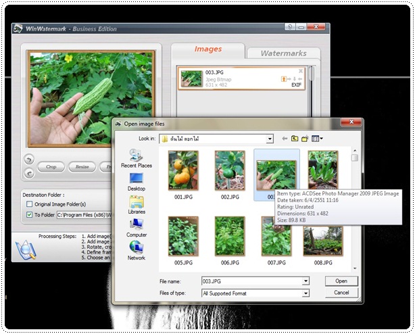Screen dimensions: 415x334
Task: Click the WinWatermark help button in title bar
Action: pyautogui.click(x=290, y=27)
